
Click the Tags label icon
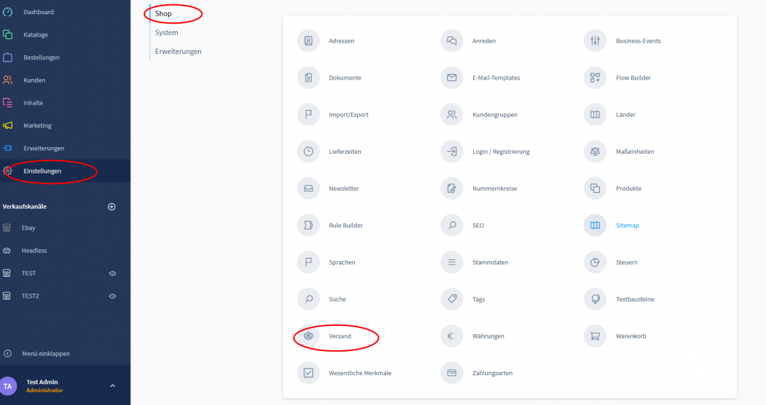pos(452,299)
